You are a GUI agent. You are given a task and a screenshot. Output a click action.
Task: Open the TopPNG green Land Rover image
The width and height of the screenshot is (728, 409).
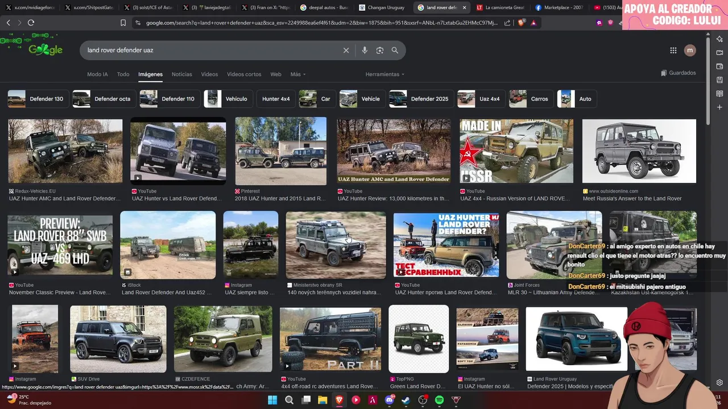tap(419, 339)
